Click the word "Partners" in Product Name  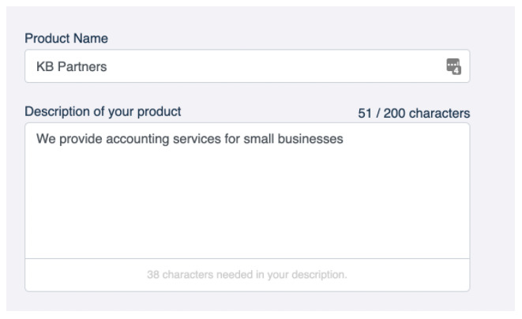coord(82,66)
